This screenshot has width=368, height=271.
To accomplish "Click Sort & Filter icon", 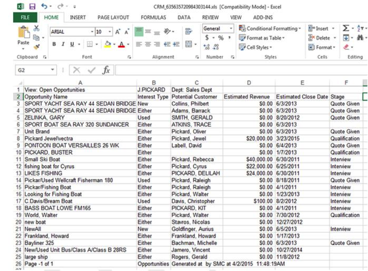I will (x=360, y=28).
